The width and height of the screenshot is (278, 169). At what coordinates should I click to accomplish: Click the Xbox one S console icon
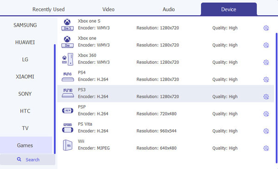pyautogui.click(x=67, y=25)
